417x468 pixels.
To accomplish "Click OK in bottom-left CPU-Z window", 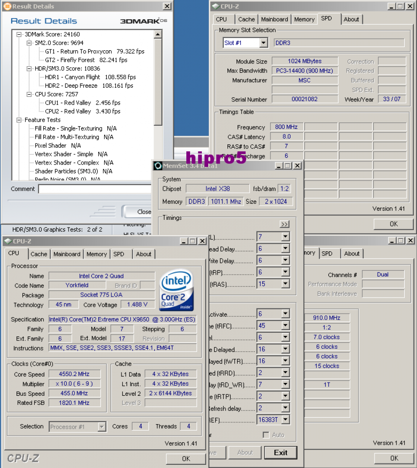I will pyautogui.click(x=186, y=458).
